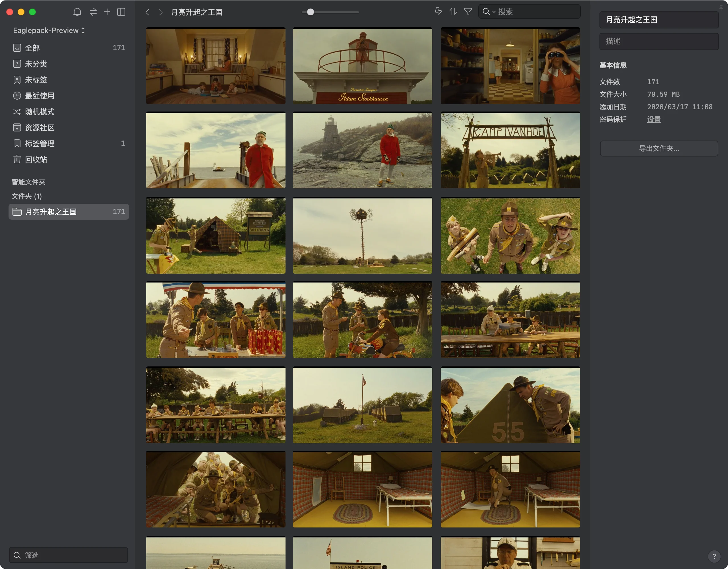The height and width of the screenshot is (569, 728).
Task: Open the empty plaid tent interior thumbnail
Action: tap(362, 489)
